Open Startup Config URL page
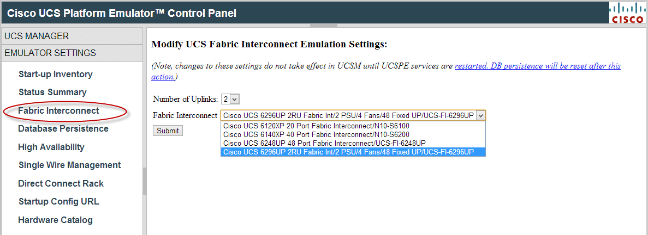The image size is (648, 235). coord(58,201)
